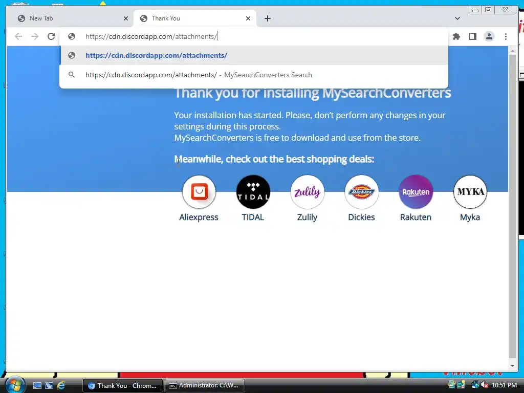Close the New Tab tab
Image resolution: width=524 pixels, height=393 pixels.
[126, 18]
